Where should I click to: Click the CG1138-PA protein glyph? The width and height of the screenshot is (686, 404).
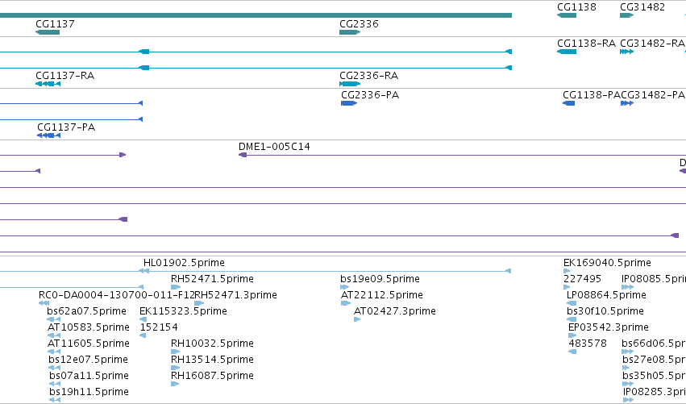[x=569, y=103]
